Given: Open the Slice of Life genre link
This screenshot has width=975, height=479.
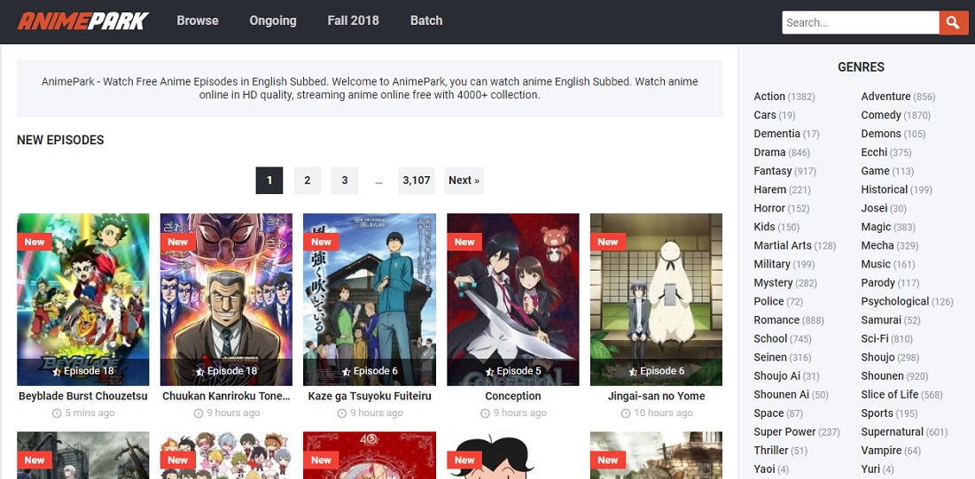Looking at the screenshot, I should tap(889, 395).
